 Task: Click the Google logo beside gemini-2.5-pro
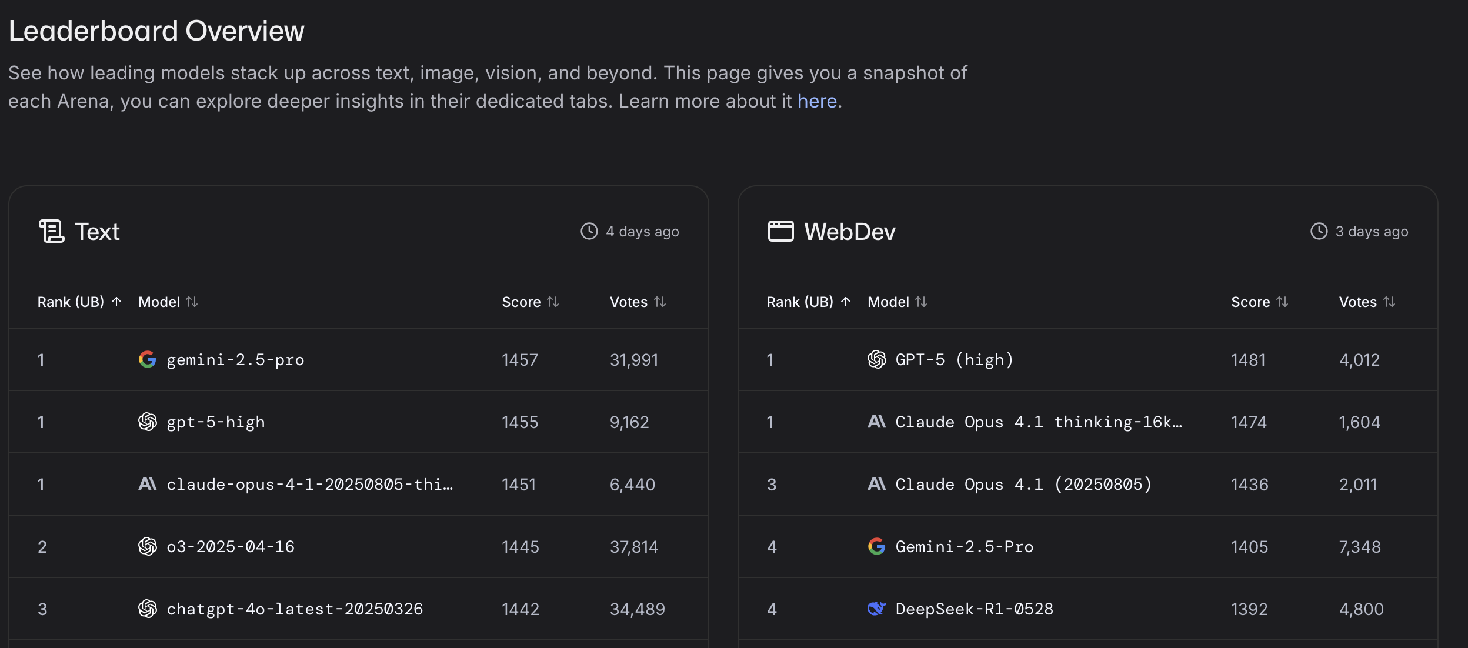click(x=147, y=359)
